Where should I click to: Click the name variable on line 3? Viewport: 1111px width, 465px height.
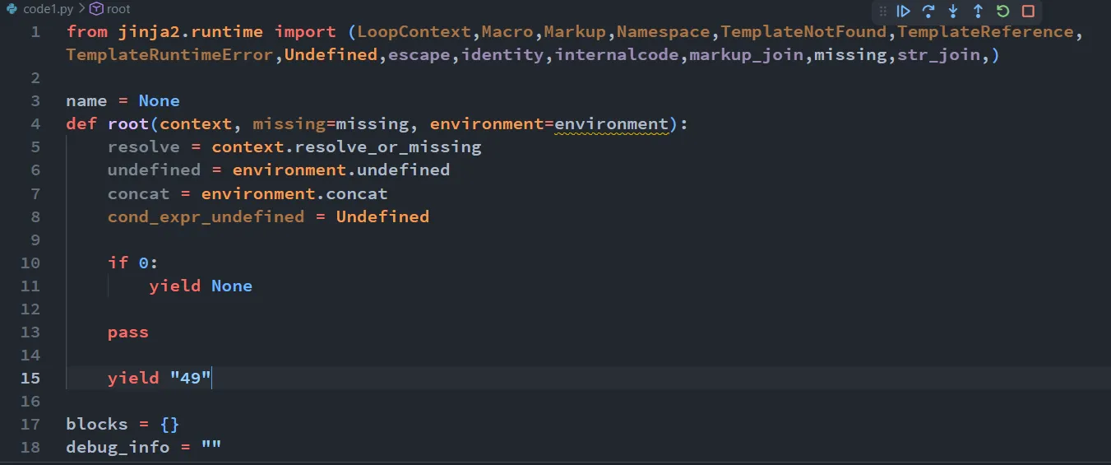click(x=86, y=101)
